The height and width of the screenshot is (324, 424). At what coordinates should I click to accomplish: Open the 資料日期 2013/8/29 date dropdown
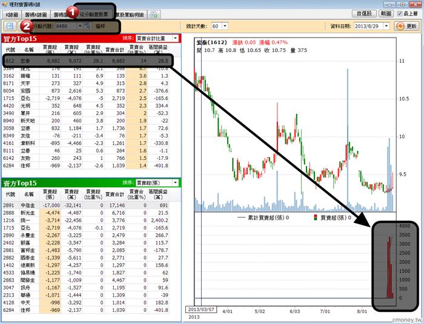point(386,26)
